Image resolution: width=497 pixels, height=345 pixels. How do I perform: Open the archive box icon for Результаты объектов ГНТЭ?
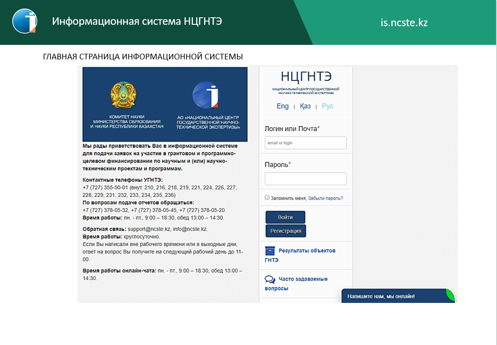tap(270, 251)
